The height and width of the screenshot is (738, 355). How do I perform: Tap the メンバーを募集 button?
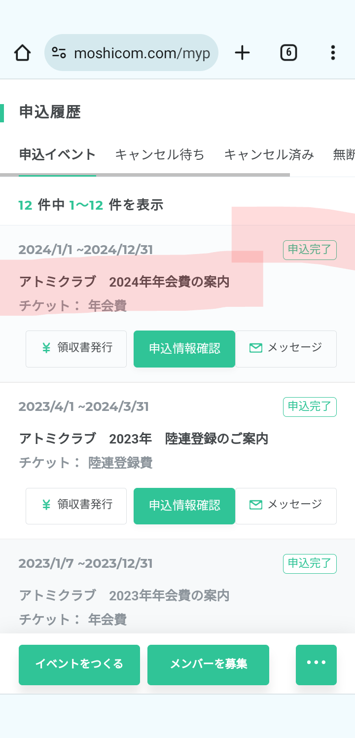click(x=208, y=664)
